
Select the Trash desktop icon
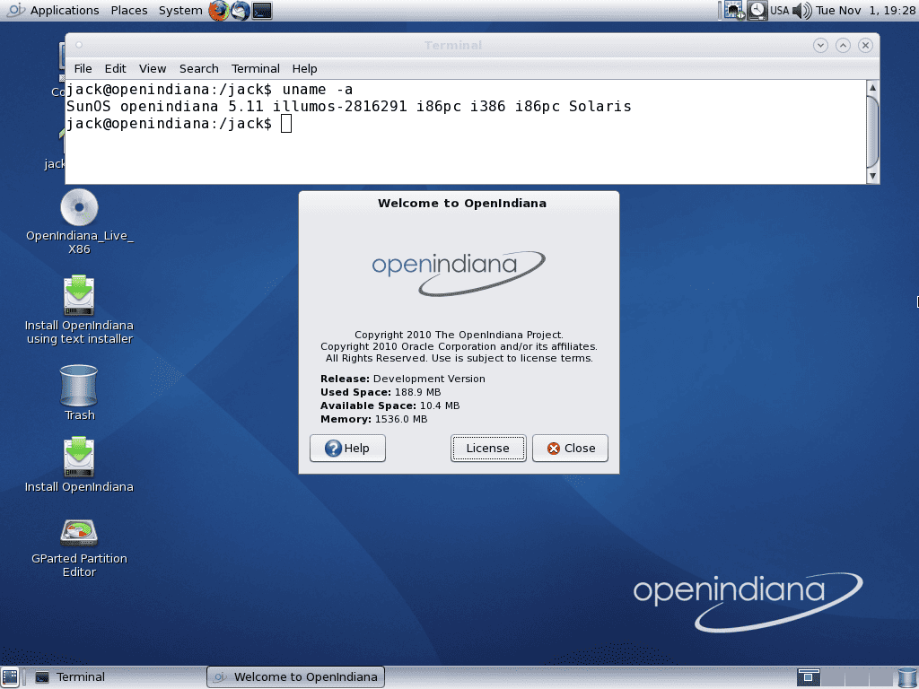79,386
